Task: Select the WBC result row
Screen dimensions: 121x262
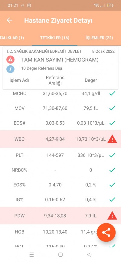Action: pyautogui.click(x=60, y=139)
